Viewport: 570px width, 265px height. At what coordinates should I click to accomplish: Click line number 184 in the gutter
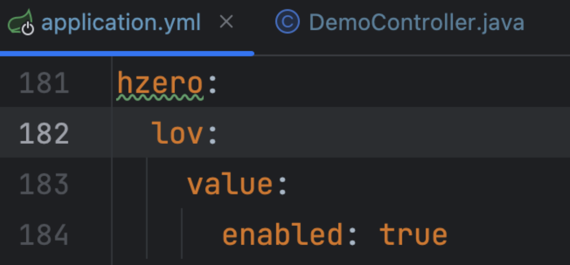44,235
